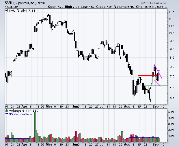Click the 'Sep' label under the price chart
The image size is (179, 147).
click(156, 106)
